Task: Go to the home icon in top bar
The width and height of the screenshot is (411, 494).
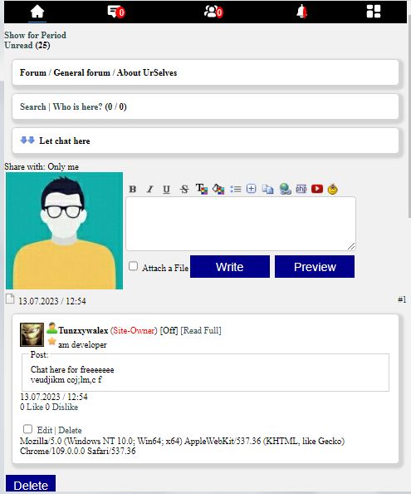Action: 37,12
